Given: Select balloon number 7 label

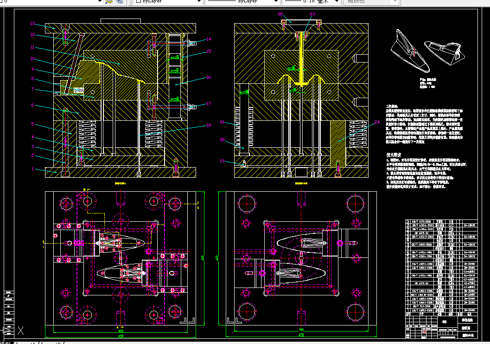Looking at the screenshot, I should (32, 89).
